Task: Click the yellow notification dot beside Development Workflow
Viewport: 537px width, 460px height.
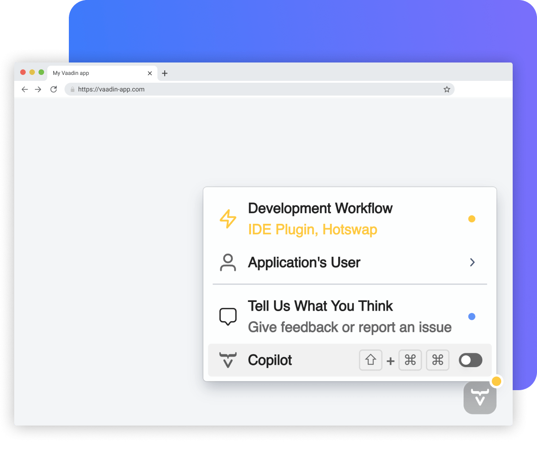Action: click(471, 219)
